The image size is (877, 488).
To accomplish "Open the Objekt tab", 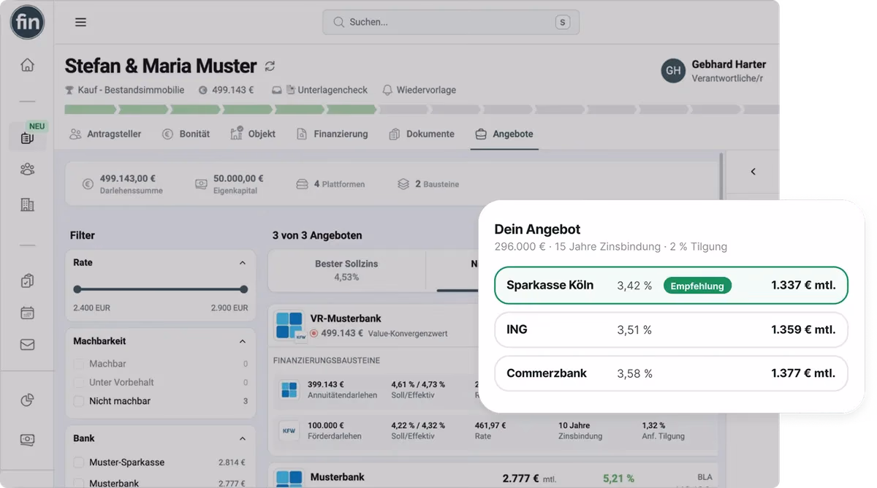I will [253, 134].
